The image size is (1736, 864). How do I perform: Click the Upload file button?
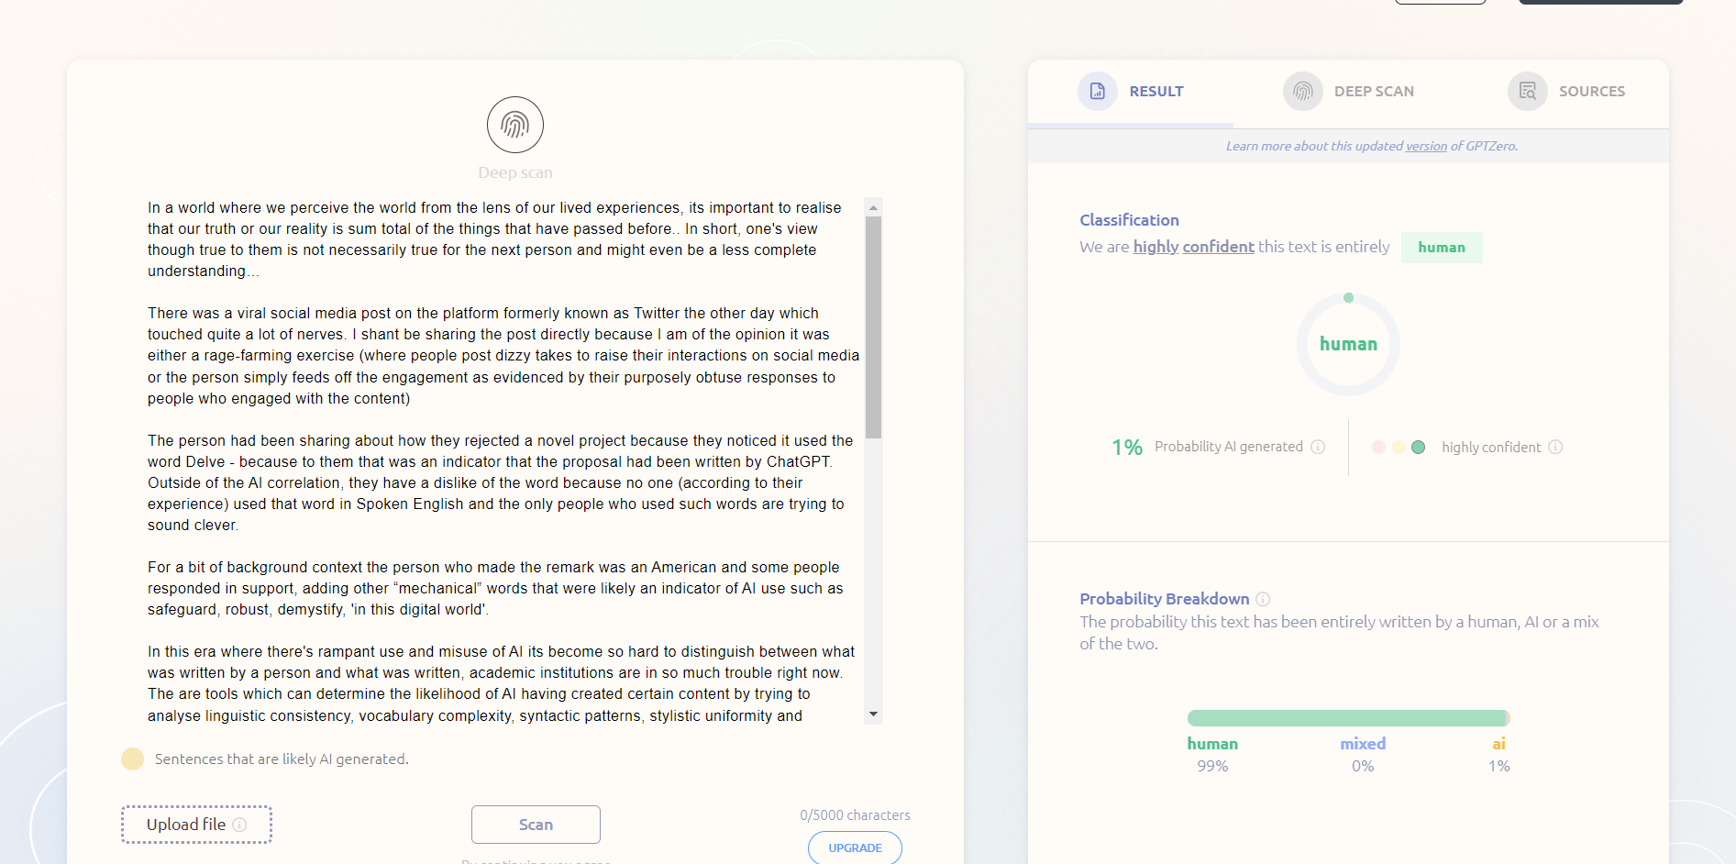(186, 825)
